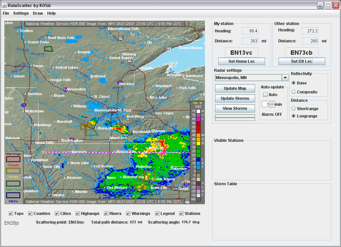Choose Shortrange distance radio button
This screenshot has height=247, width=341.
point(294,109)
